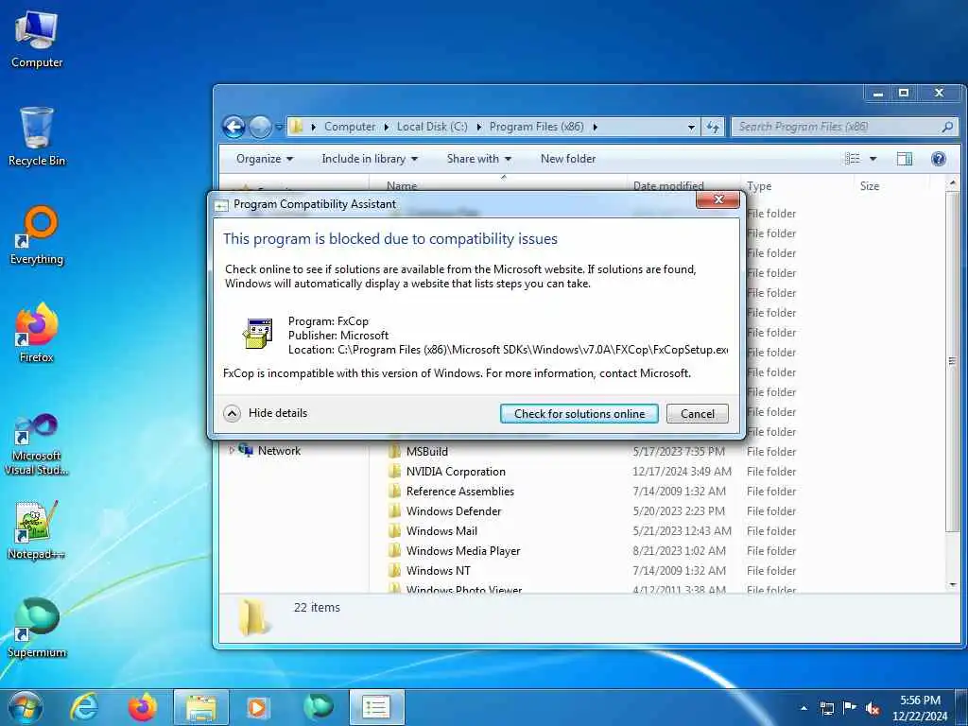Click Check for solutions online button
The height and width of the screenshot is (726, 968).
579,414
